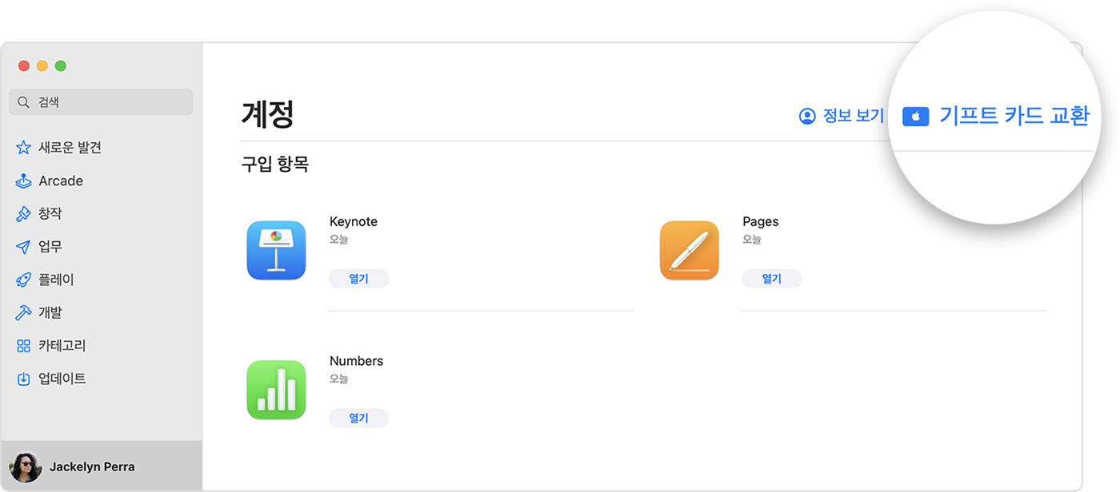This screenshot has width=1120, height=492.
Task: Open the Jackelyn Perra account profile
Action: 92,466
